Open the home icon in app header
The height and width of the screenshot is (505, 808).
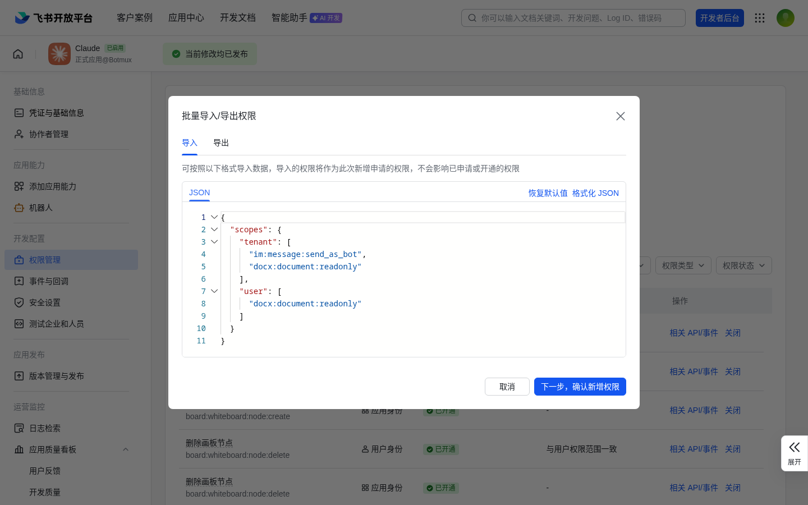18,54
